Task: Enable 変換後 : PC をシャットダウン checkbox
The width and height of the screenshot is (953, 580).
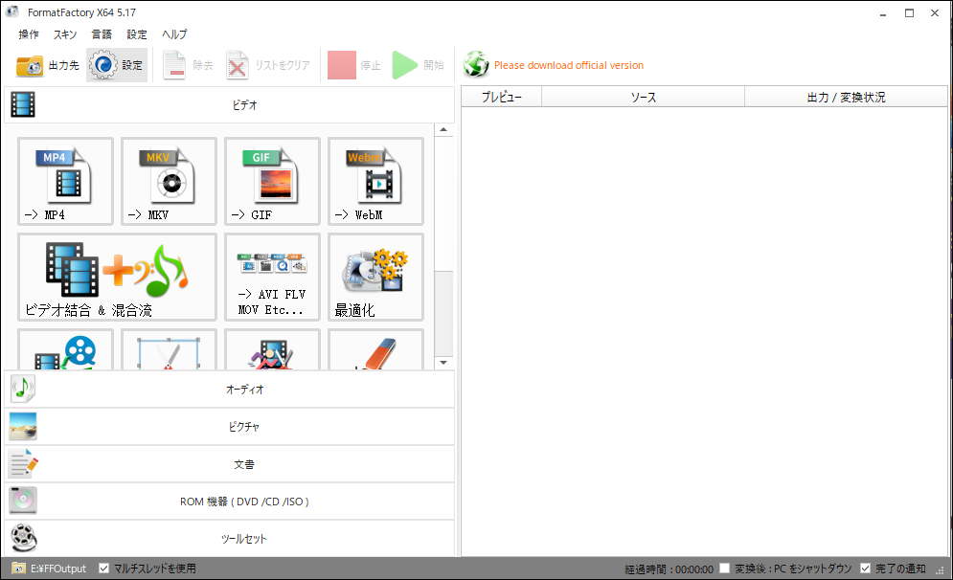Action: [x=724, y=569]
